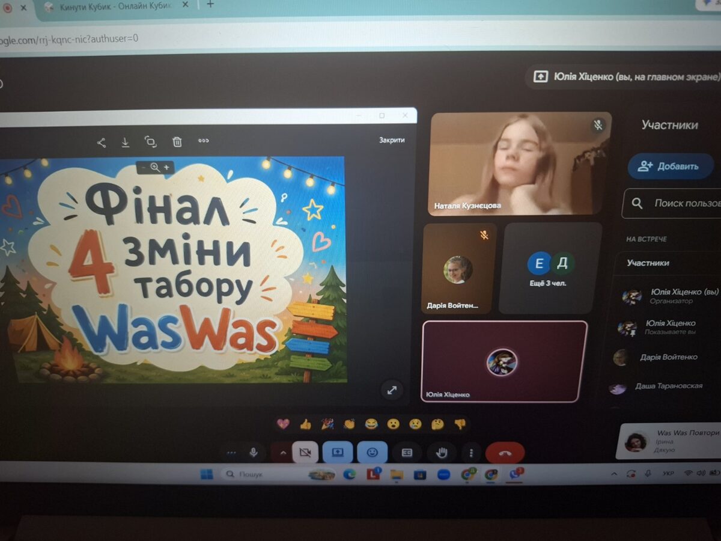Send the party popper reaction
721x541 pixels.
click(x=327, y=424)
